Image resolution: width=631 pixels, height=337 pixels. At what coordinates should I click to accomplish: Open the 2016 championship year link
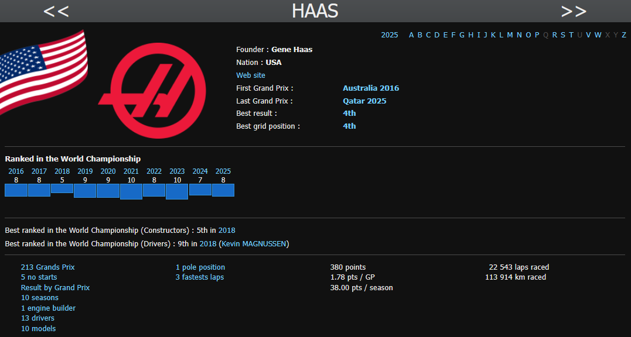[16, 171]
